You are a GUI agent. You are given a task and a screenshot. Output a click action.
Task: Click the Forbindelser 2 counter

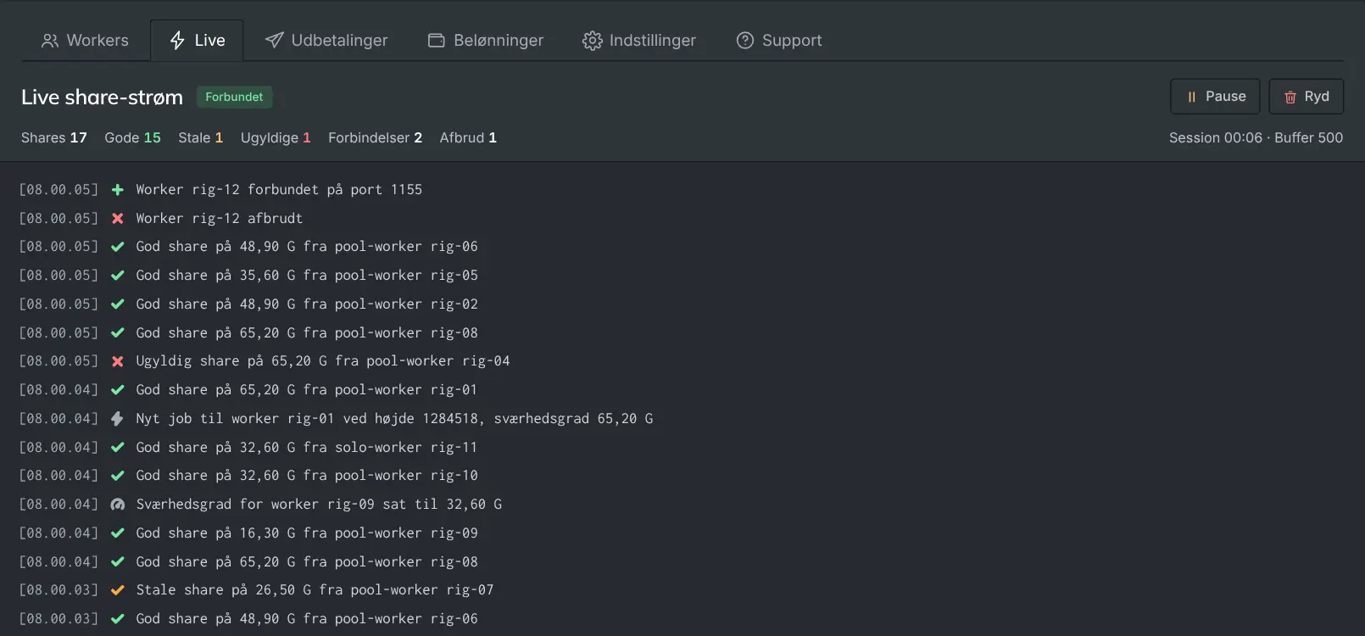[375, 137]
